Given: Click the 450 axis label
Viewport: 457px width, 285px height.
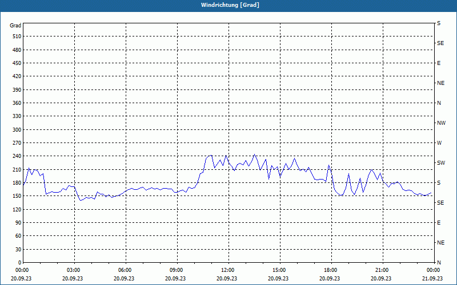Looking at the screenshot, I should [17, 63].
